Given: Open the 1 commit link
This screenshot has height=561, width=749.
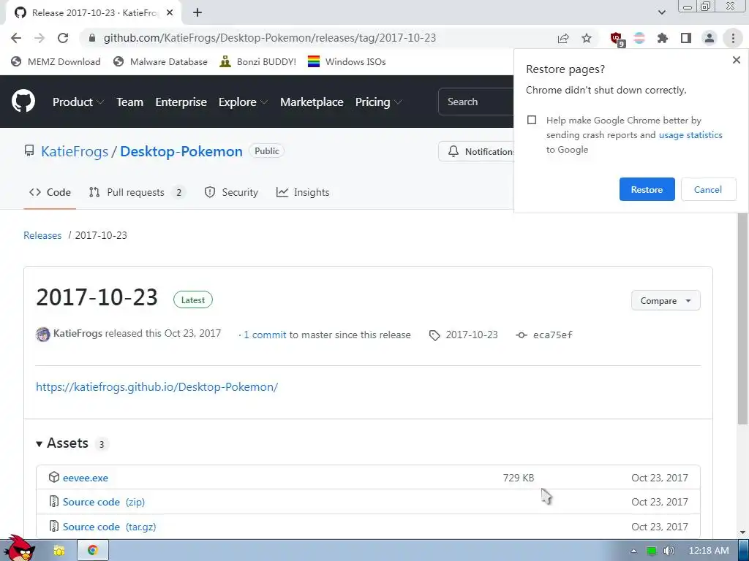Looking at the screenshot, I should [265, 335].
